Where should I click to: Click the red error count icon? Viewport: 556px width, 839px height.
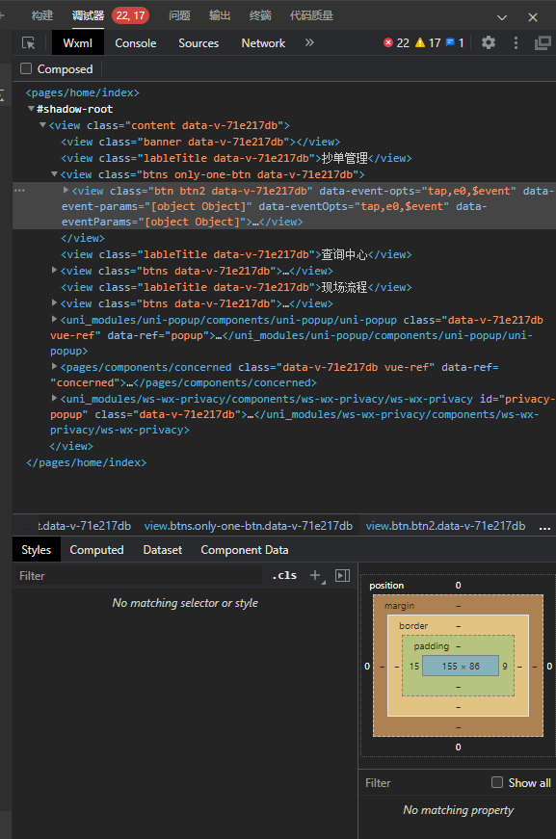tap(388, 42)
